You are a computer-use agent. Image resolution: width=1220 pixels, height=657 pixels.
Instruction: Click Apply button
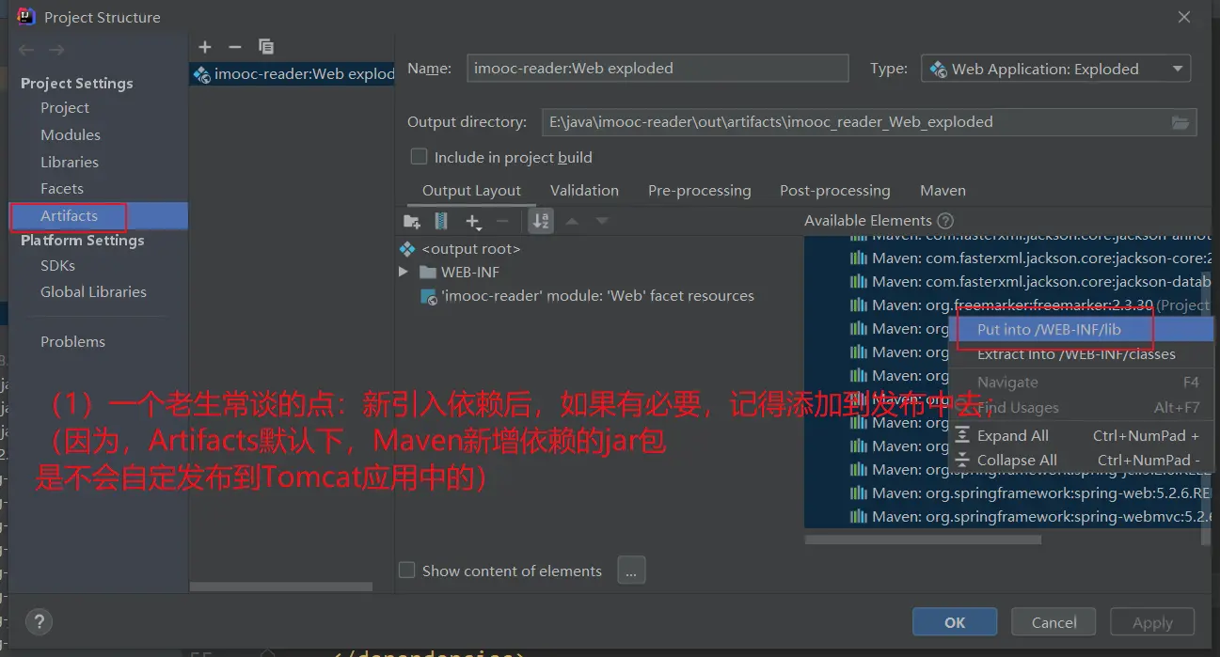pos(1152,622)
